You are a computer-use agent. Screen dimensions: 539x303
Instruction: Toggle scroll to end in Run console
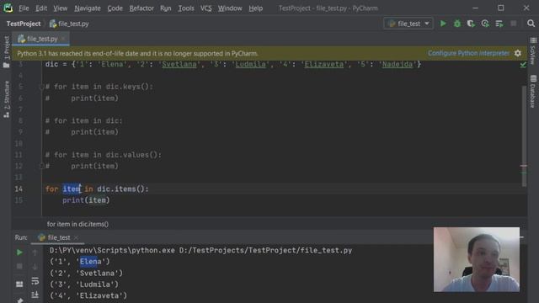tap(35, 295)
